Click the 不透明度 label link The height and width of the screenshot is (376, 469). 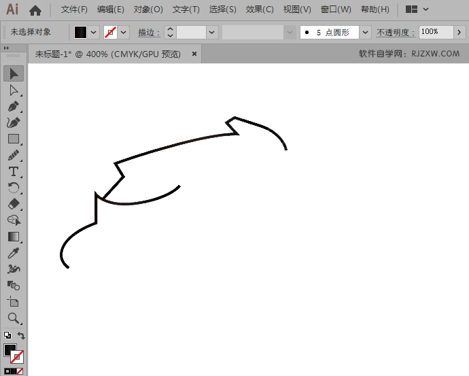pyautogui.click(x=396, y=32)
